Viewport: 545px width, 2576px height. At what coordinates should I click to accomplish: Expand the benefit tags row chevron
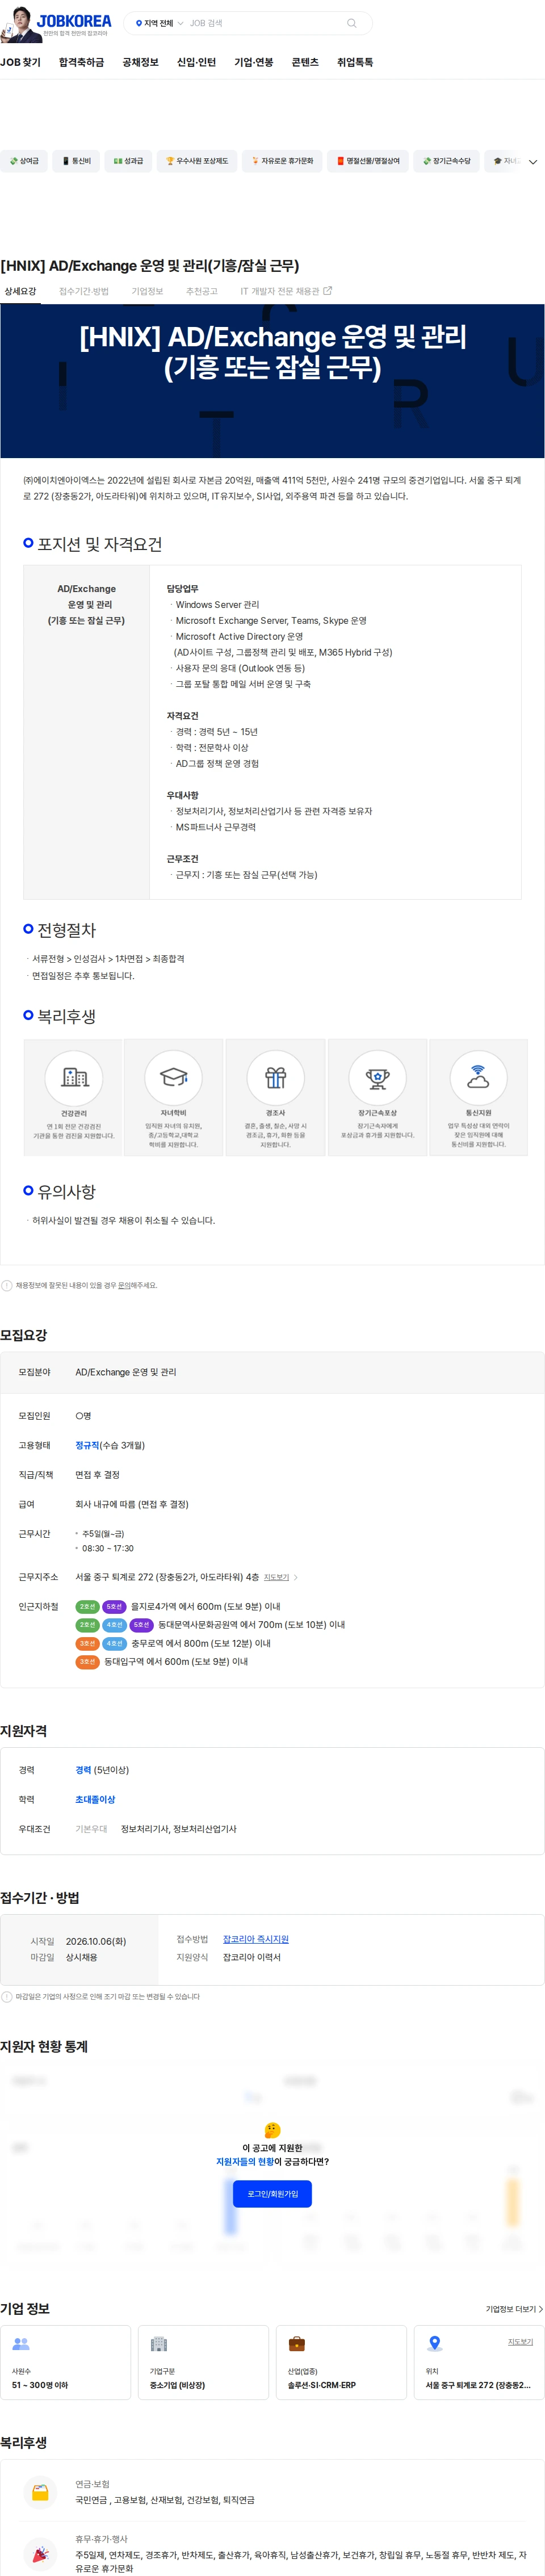click(533, 161)
